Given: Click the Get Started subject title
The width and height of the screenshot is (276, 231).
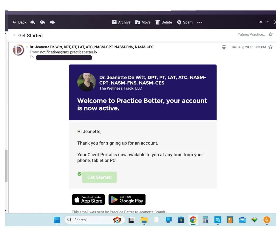Looking at the screenshot, I should pyautogui.click(x=31, y=35).
